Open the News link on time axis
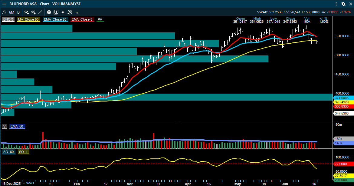 point(30,183)
